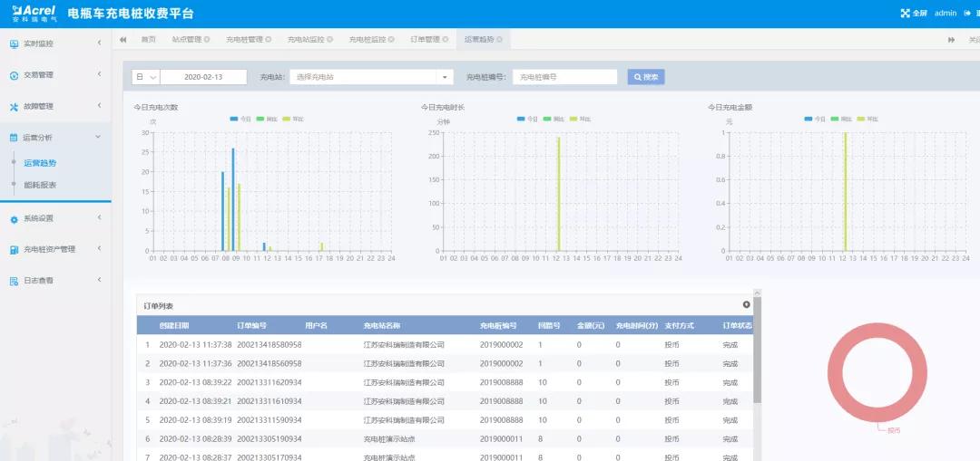Click the logout icon beside admin
The width and height of the screenshot is (980, 461).
pos(967,14)
